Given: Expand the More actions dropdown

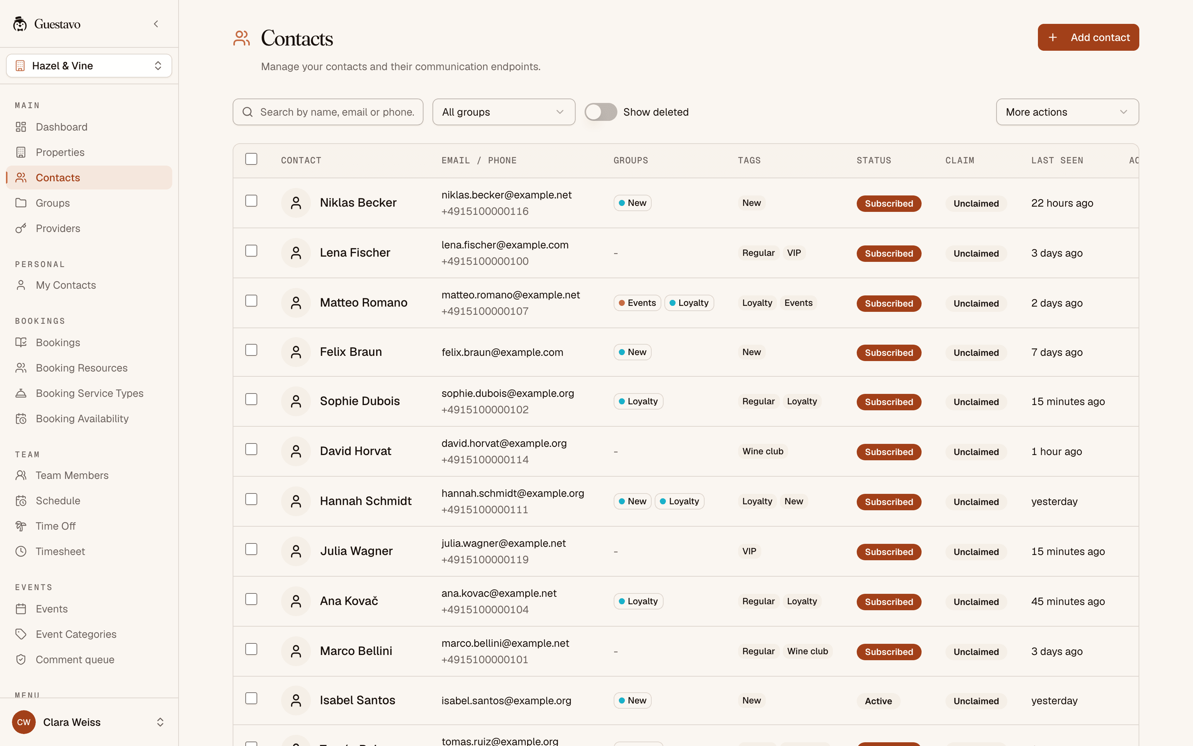Looking at the screenshot, I should [x=1067, y=112].
